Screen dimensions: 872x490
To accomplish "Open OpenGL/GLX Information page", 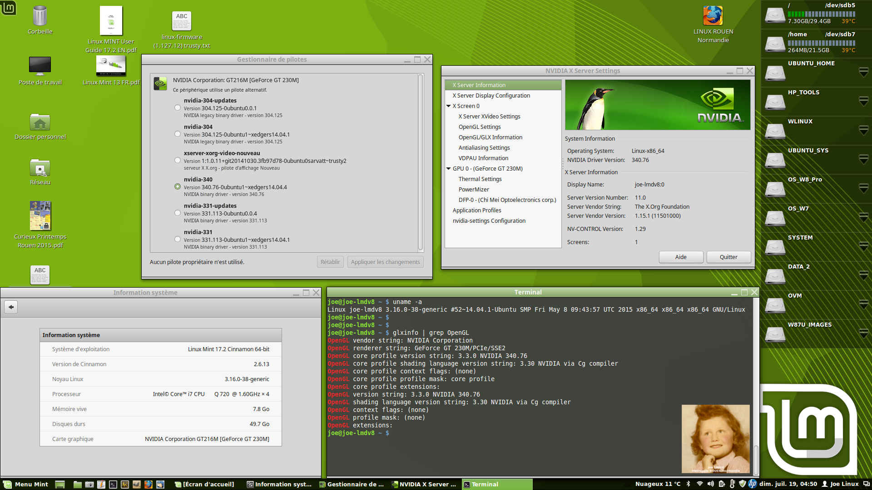I will 490,137.
